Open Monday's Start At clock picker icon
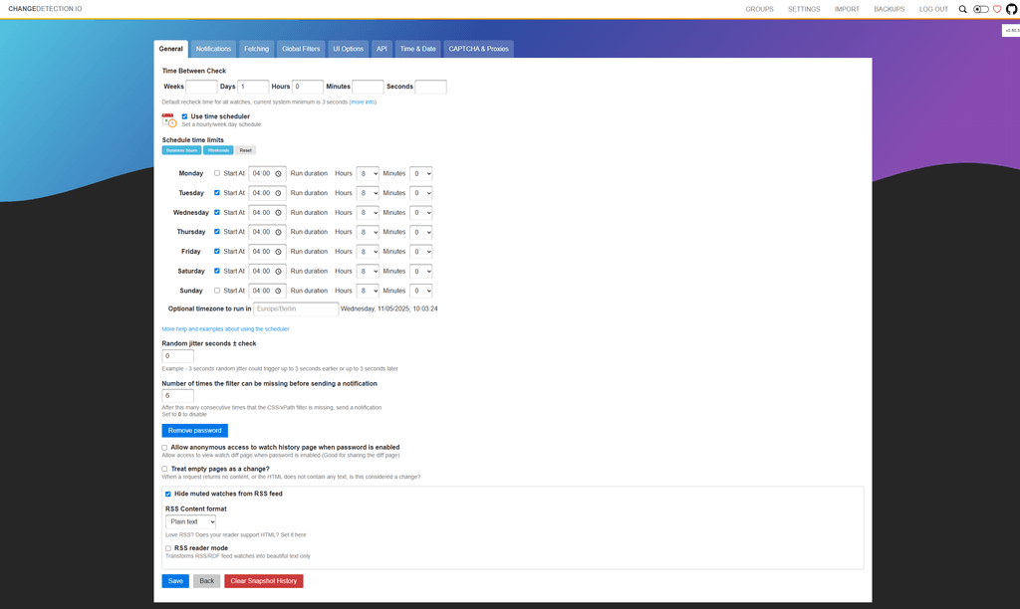 [277, 173]
